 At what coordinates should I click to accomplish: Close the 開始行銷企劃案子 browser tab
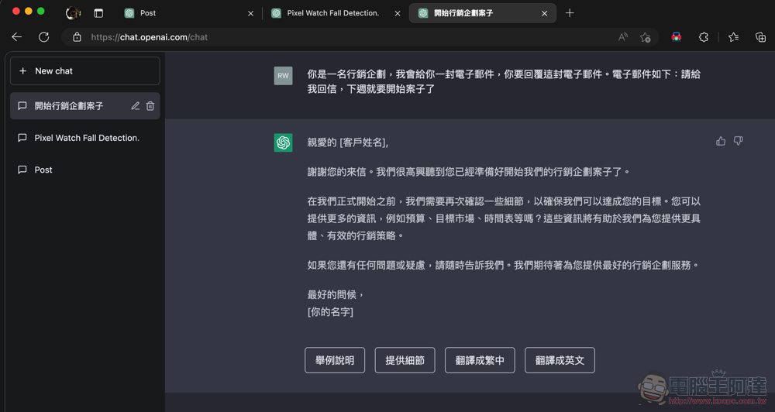point(544,13)
